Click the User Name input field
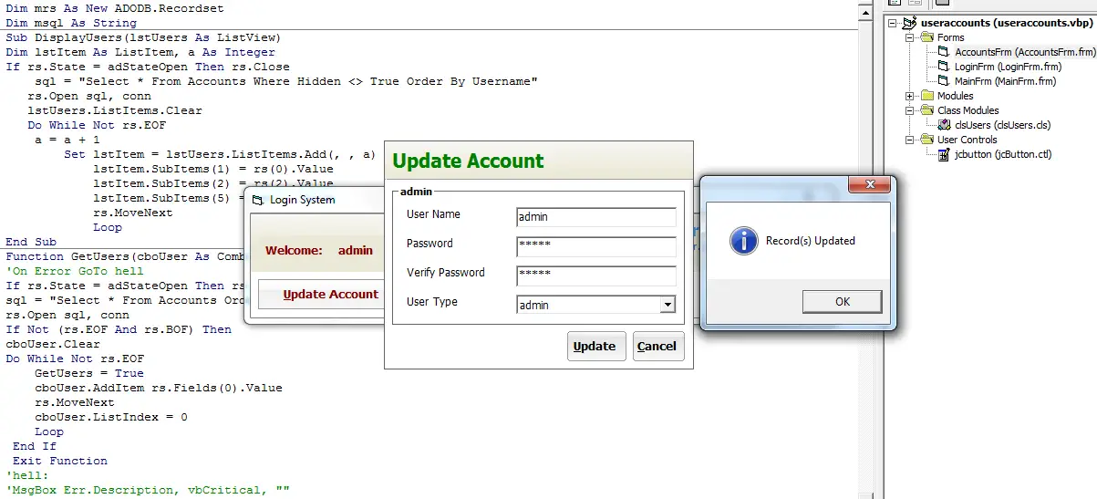1097x499 pixels. tap(595, 217)
